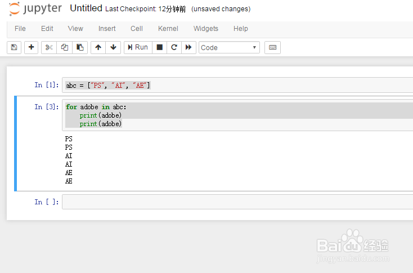Click the Jupyter logo
The image size is (413, 273).
pyautogui.click(x=35, y=8)
